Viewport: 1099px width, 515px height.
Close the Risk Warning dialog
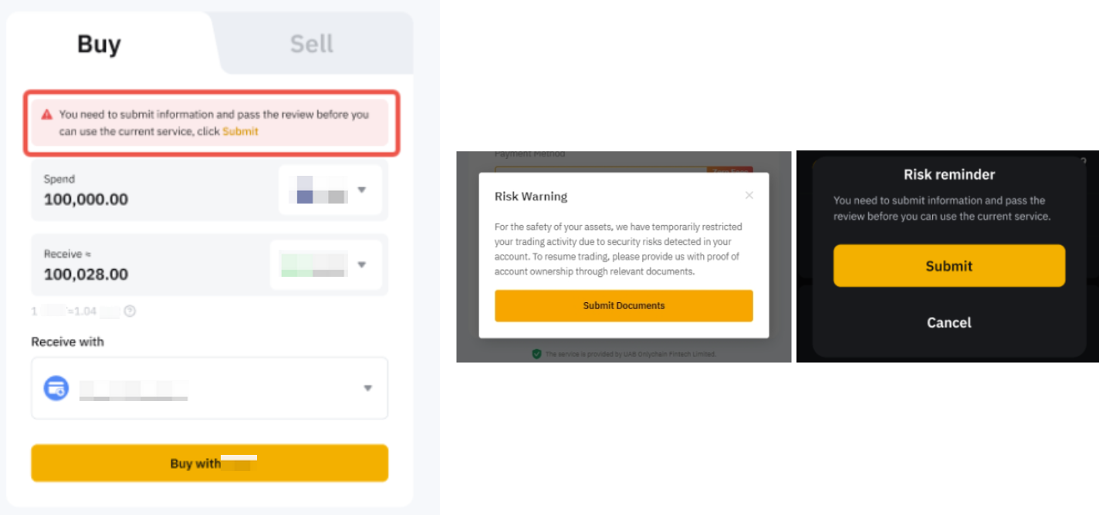(x=749, y=196)
